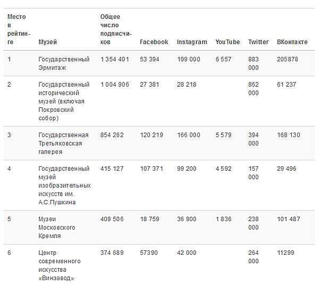
Task: Click the Facebook column header
Action: 154,42
